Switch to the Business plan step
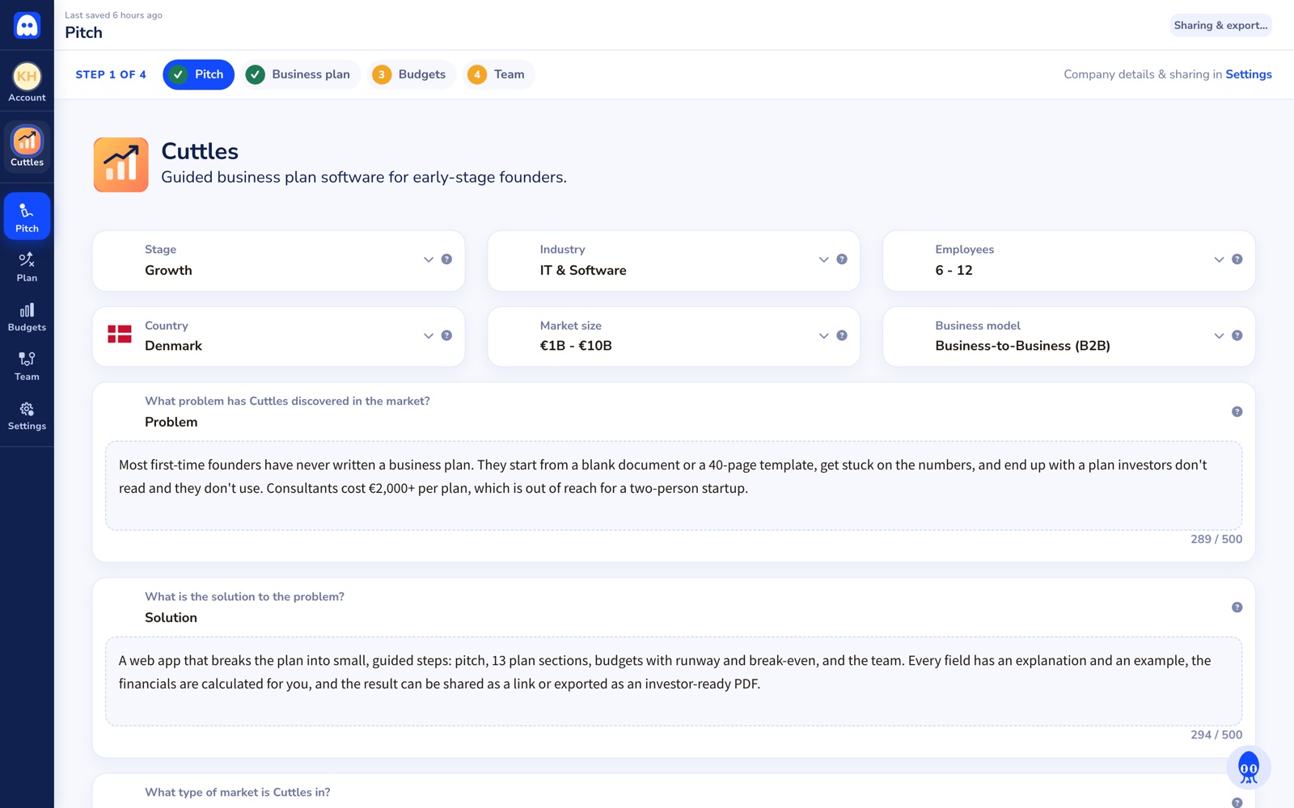The height and width of the screenshot is (808, 1294). pos(300,74)
